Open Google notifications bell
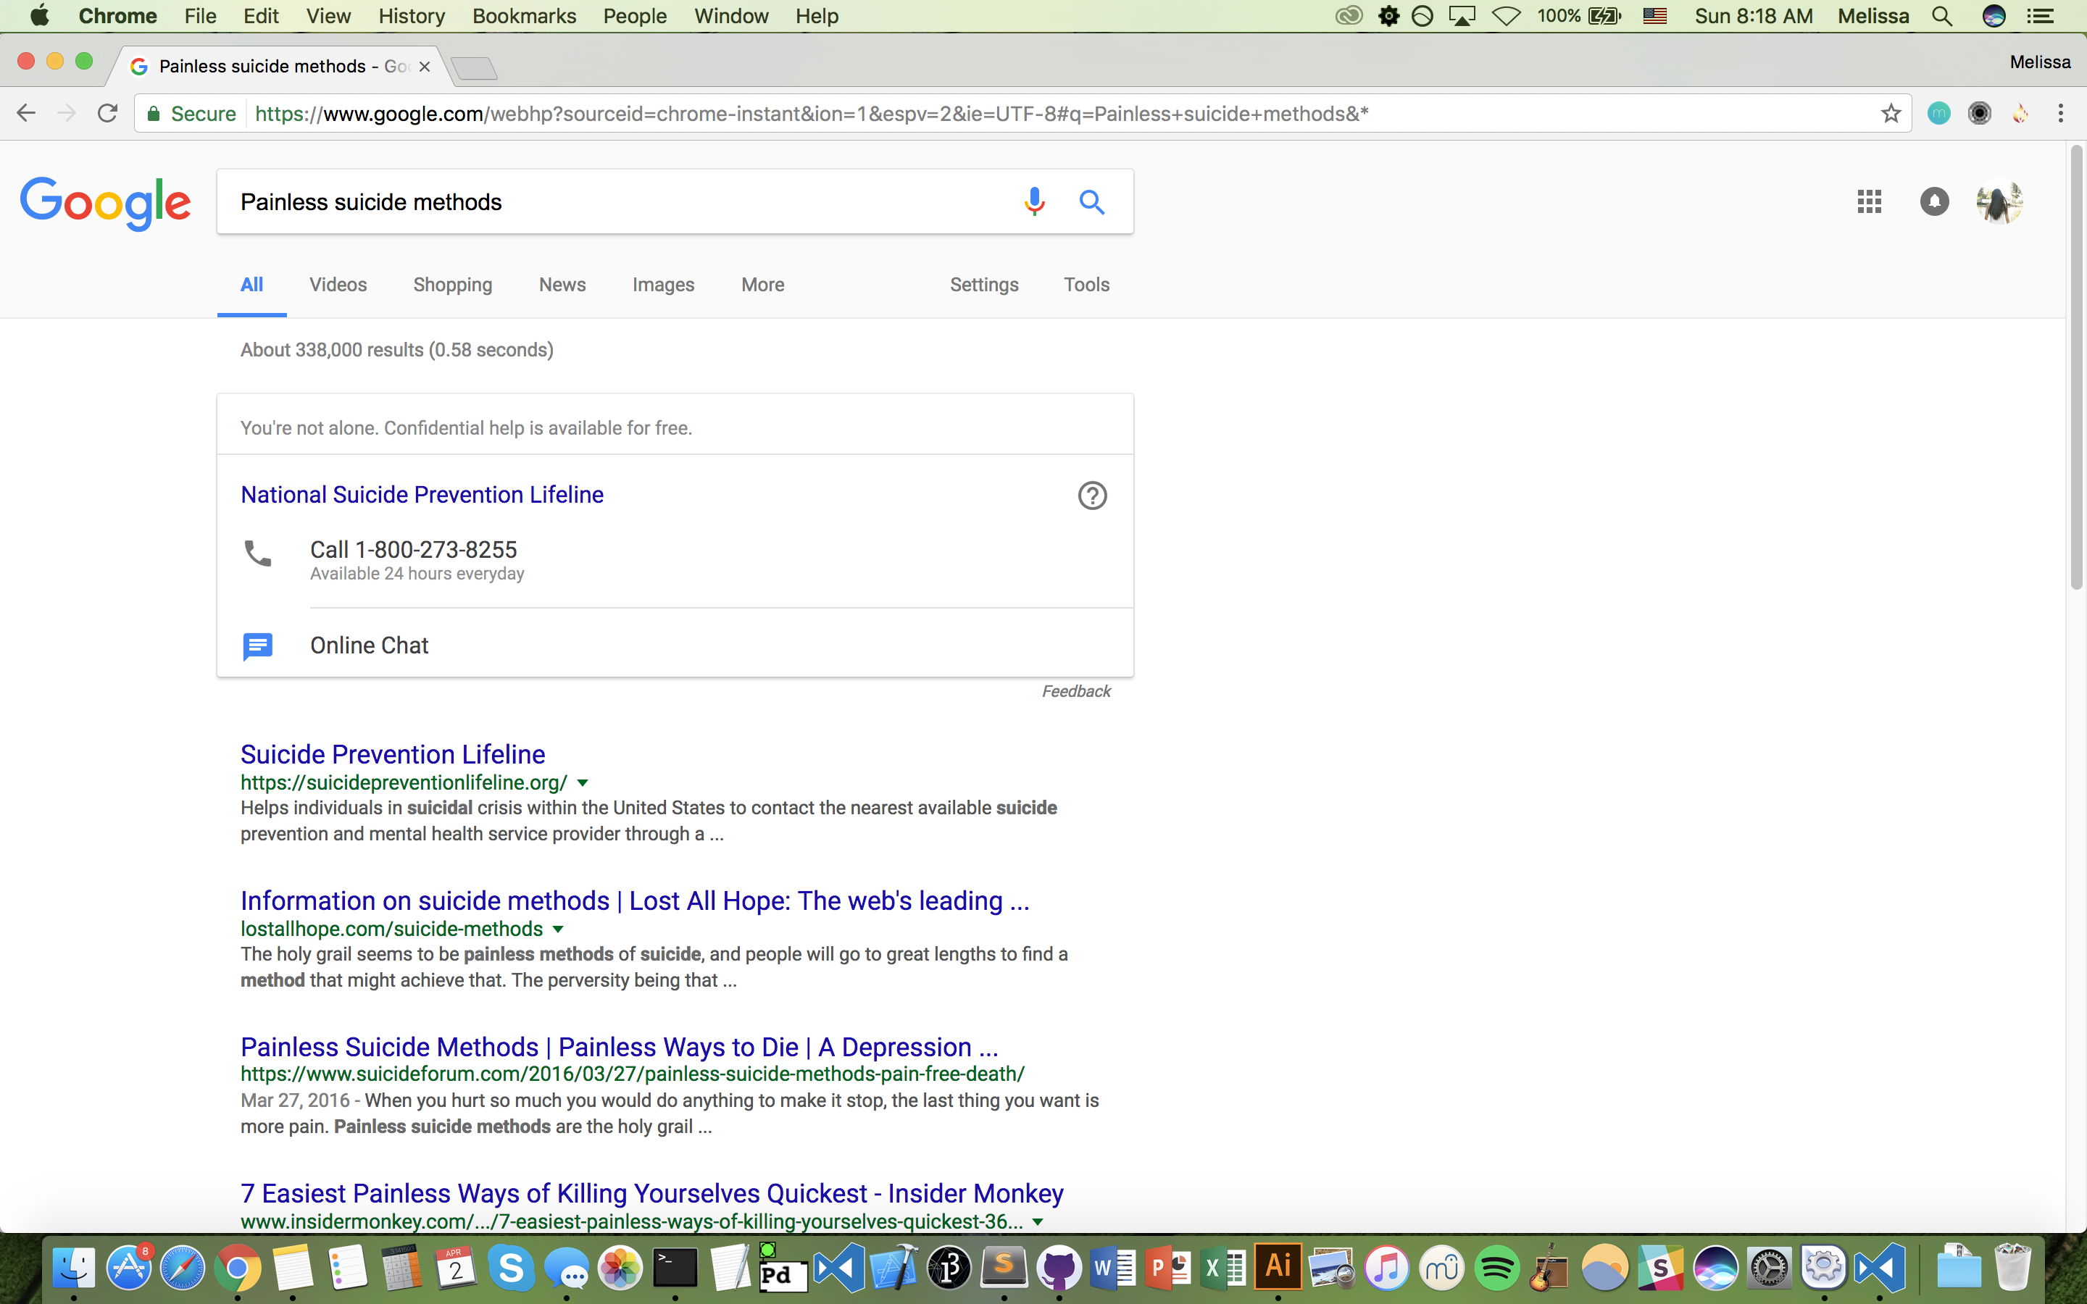 1934,202
